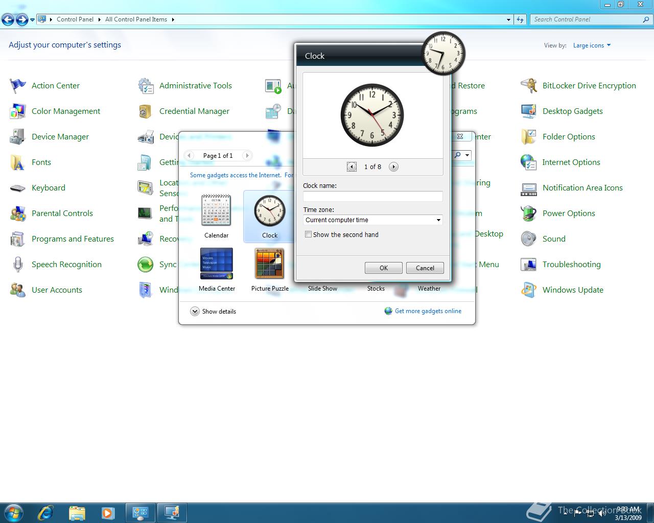
Task: Open Parental Controls icon
Action: point(18,213)
